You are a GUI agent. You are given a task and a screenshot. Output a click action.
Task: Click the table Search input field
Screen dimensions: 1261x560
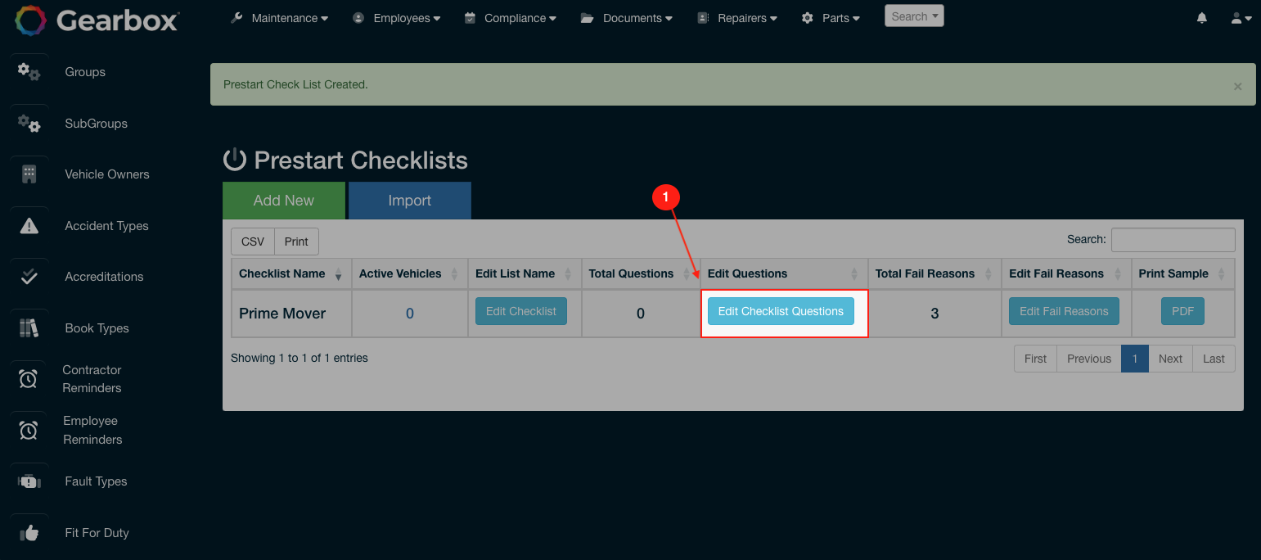tap(1173, 240)
